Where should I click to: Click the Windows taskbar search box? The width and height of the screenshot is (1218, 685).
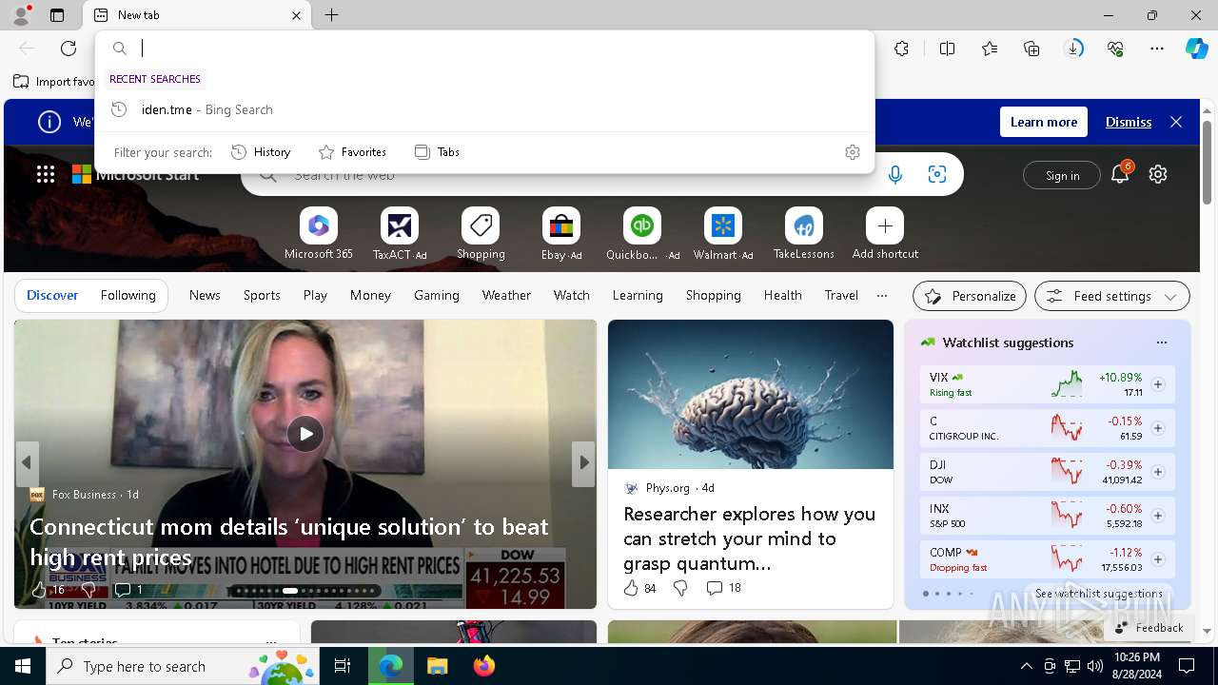point(183,666)
